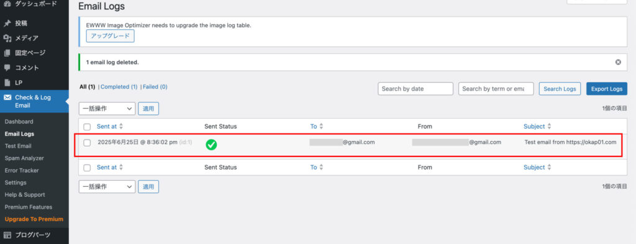The image size is (636, 244).
Task: Open Test Email submenu item
Action: click(x=18, y=146)
